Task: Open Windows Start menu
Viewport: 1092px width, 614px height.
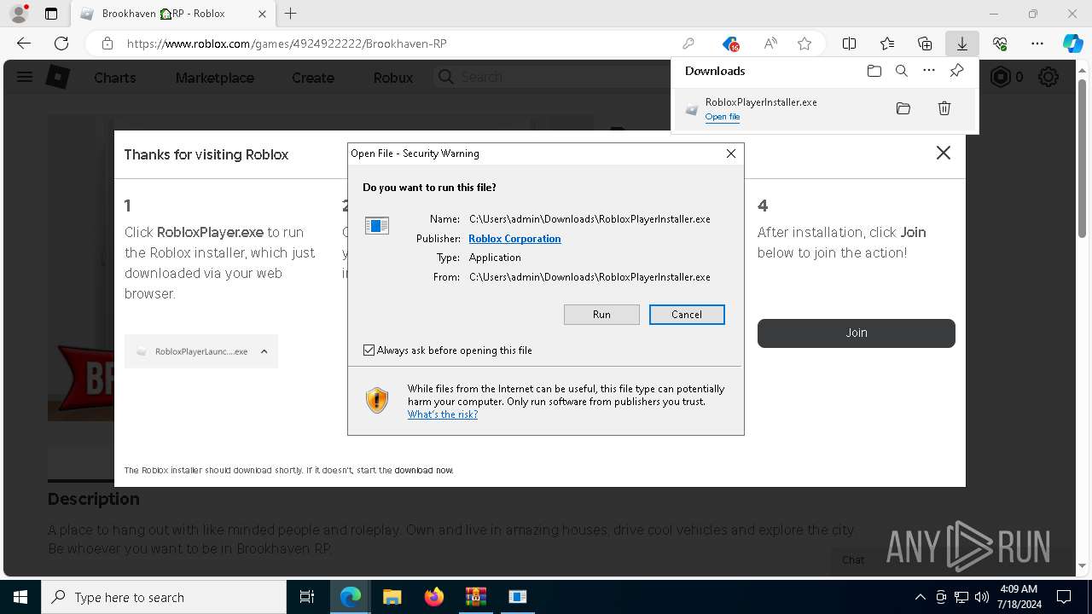Action: (20, 597)
